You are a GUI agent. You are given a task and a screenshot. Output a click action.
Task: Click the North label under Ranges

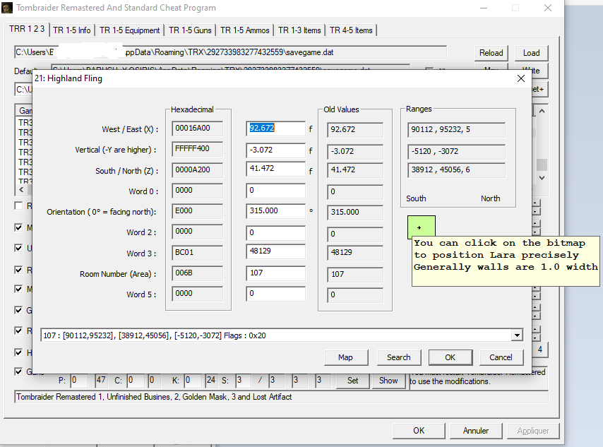[490, 198]
